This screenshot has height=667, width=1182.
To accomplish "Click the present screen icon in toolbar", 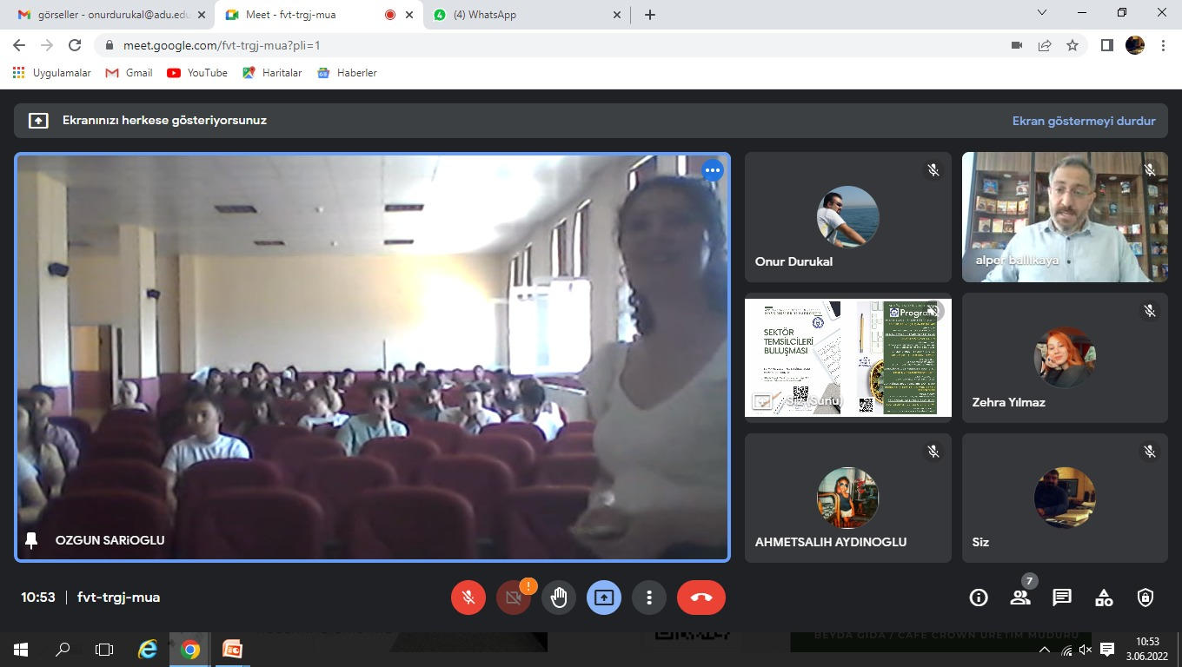I will pyautogui.click(x=603, y=598).
